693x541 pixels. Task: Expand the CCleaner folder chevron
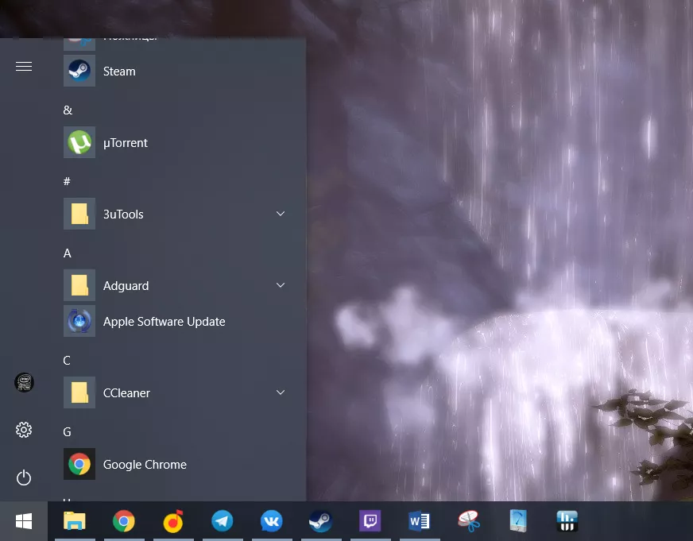pos(281,392)
